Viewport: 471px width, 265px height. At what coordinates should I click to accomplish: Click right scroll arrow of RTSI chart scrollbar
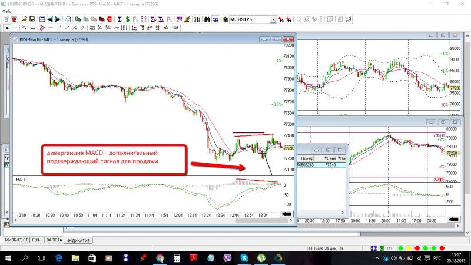click(291, 220)
